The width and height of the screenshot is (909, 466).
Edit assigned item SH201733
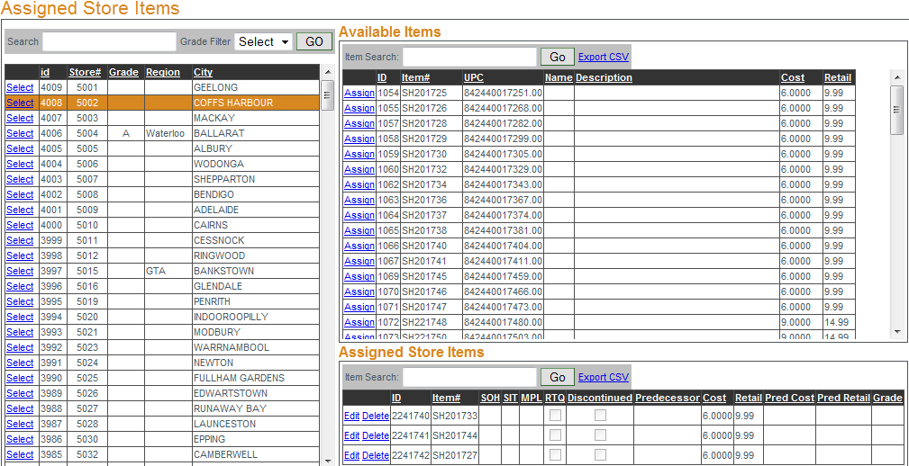[351, 415]
